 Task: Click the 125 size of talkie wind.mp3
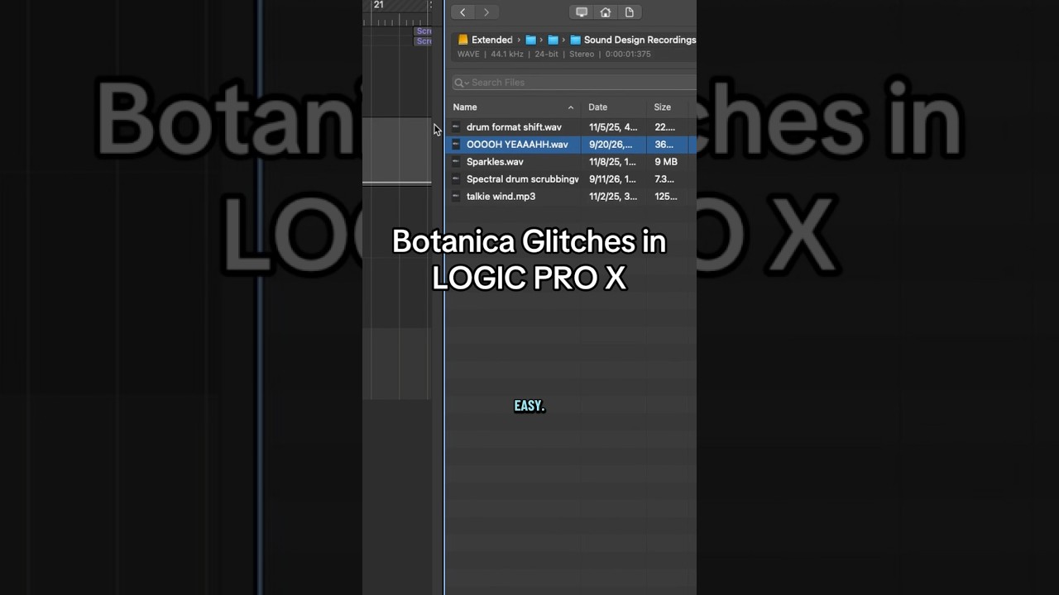coord(666,197)
